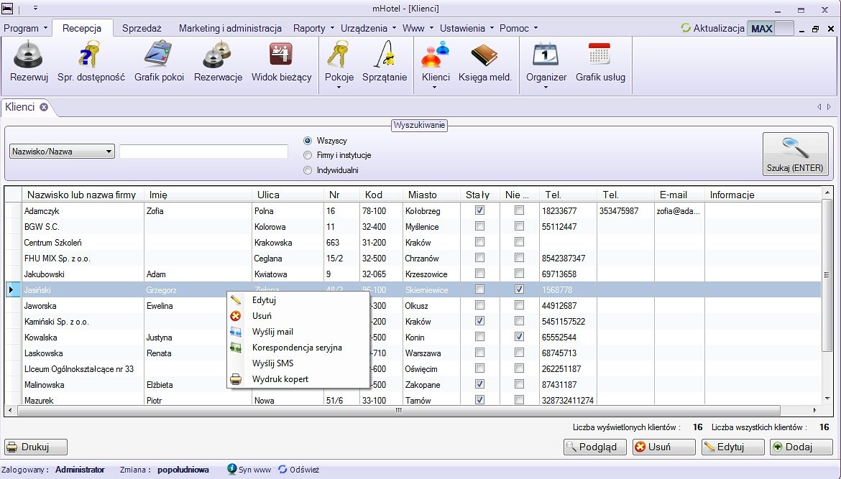Click the bottom Usuń button
The image size is (841, 479).
click(664, 447)
